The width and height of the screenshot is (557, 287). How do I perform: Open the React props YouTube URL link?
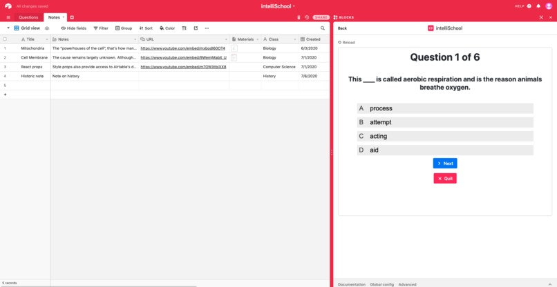[183, 67]
